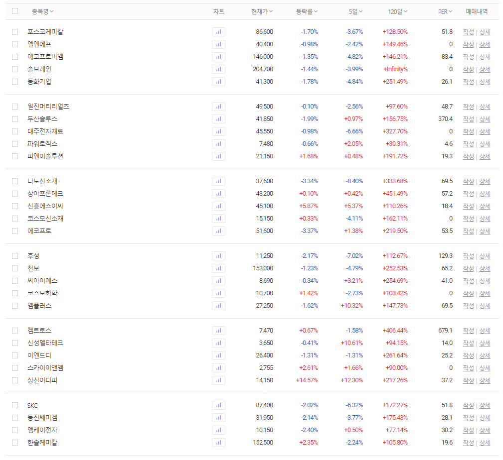The width and height of the screenshot is (503, 460).
Task: Open chart icon for 천보
Action: click(218, 268)
